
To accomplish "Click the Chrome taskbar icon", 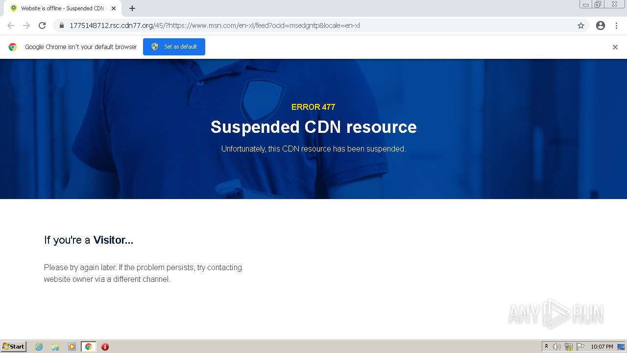I will 88,347.
